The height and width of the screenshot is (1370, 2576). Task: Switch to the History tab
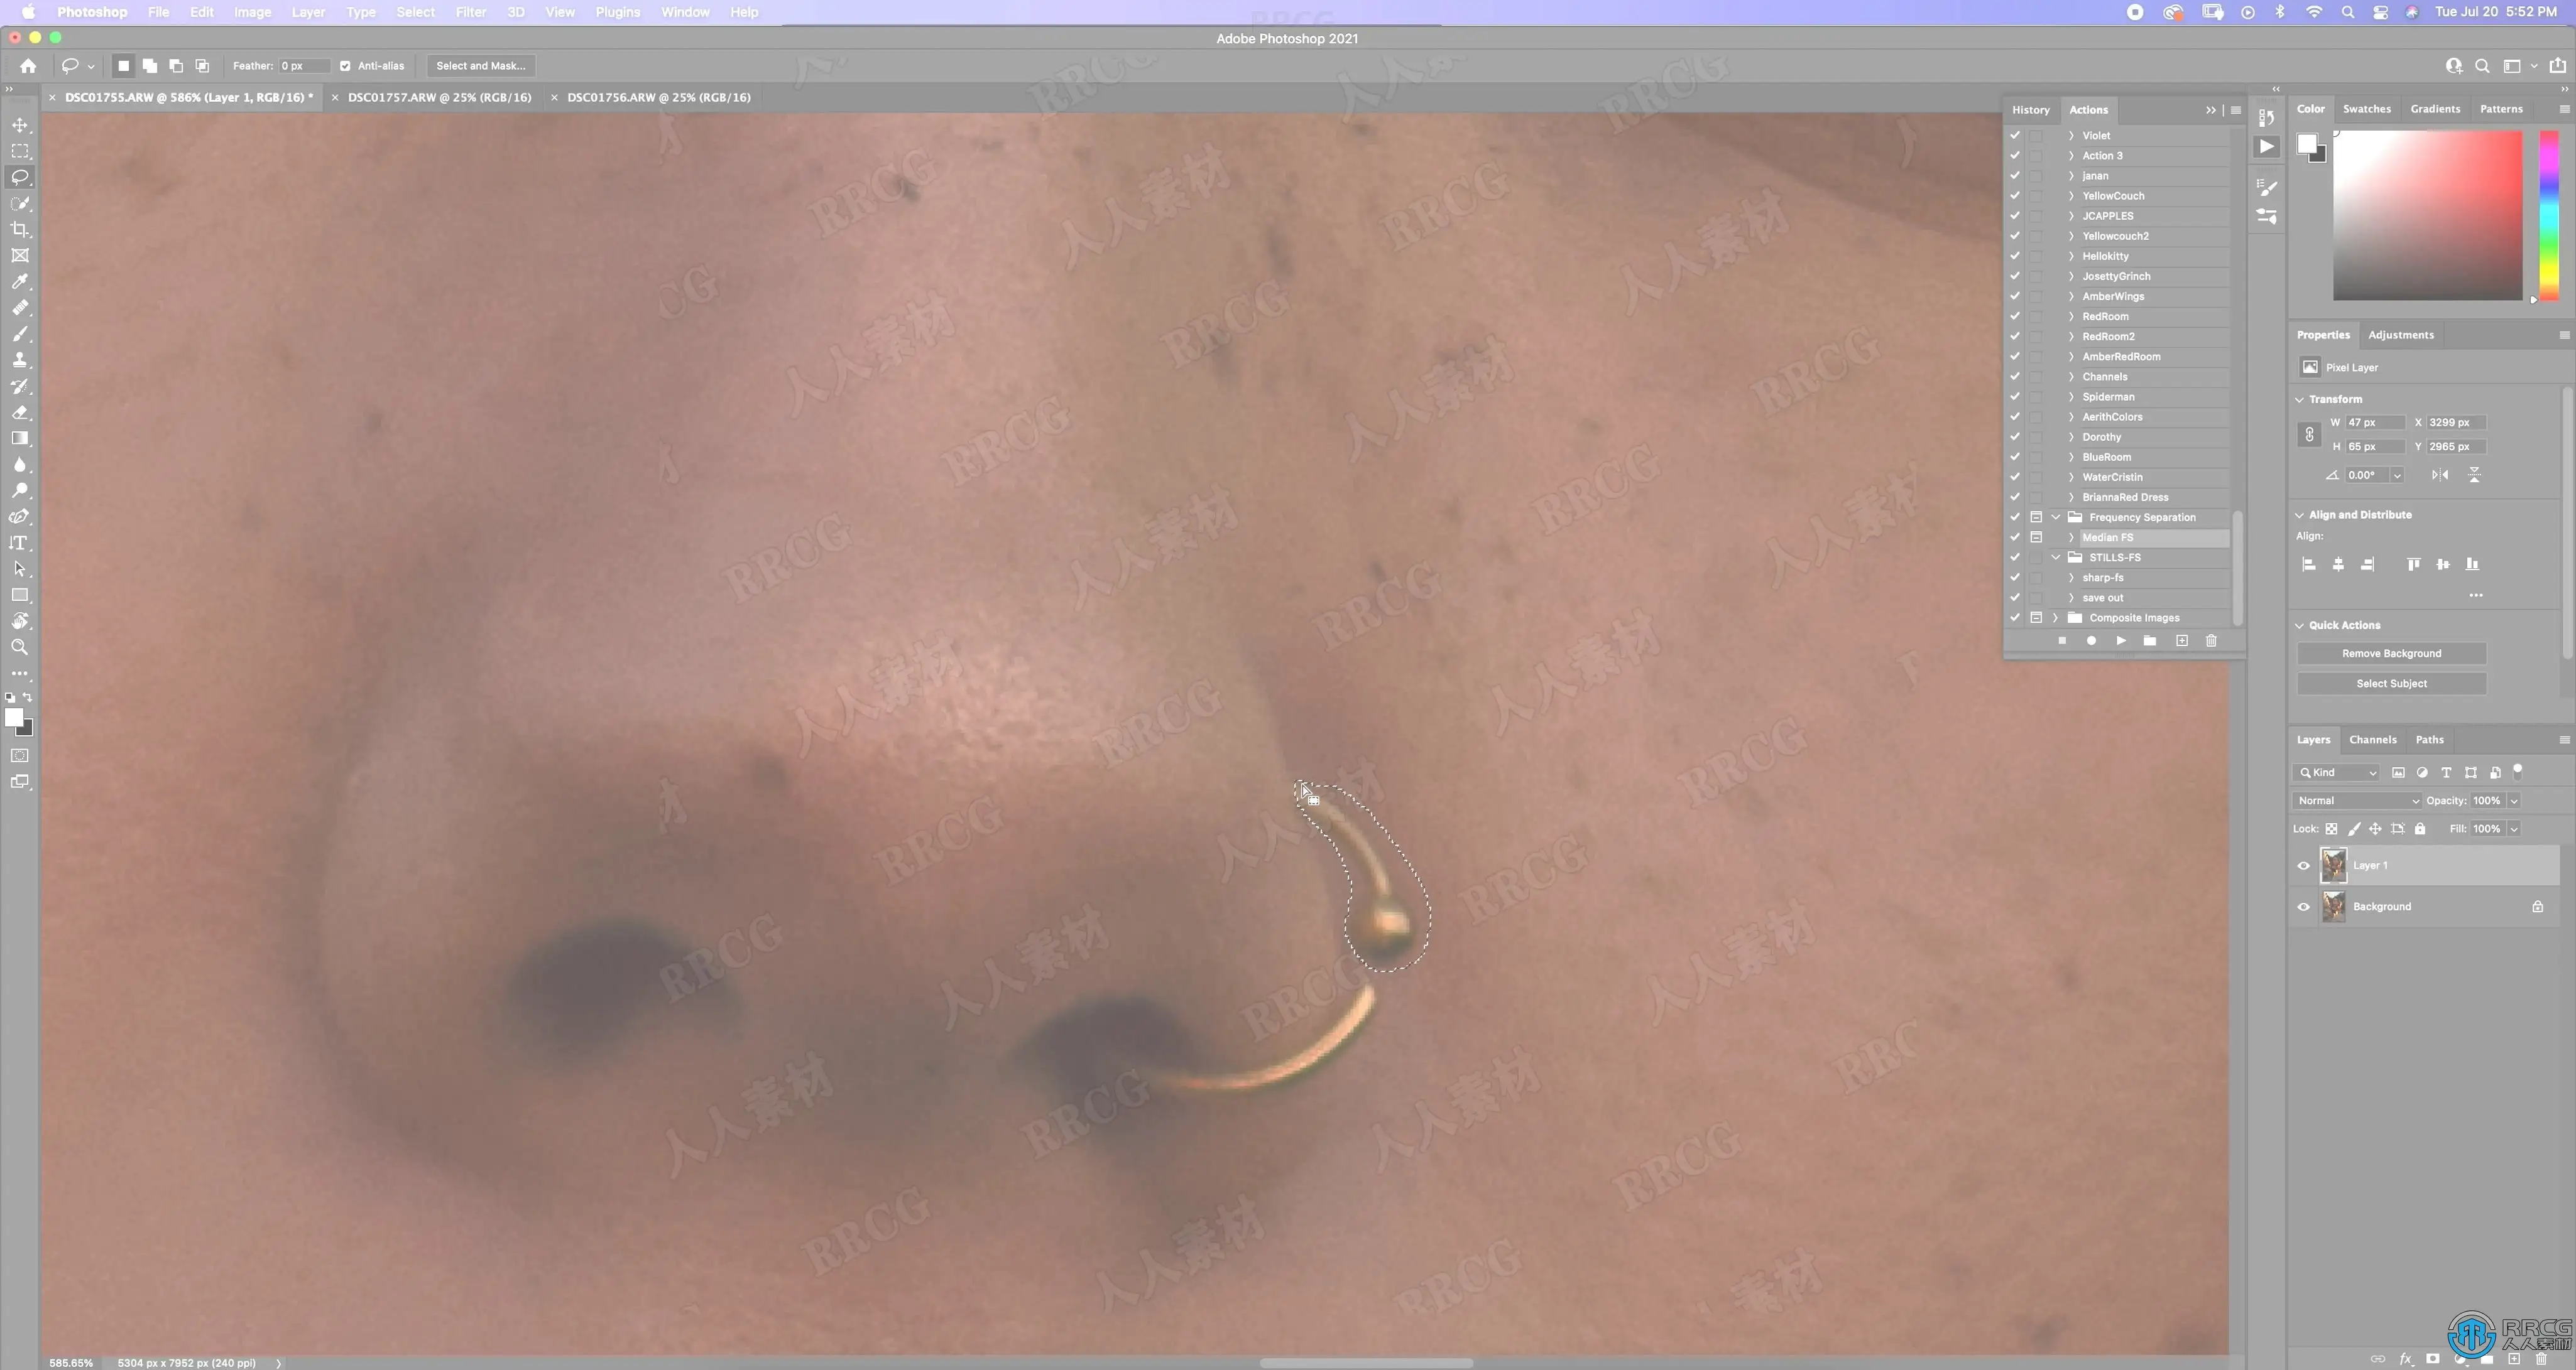coord(2030,110)
